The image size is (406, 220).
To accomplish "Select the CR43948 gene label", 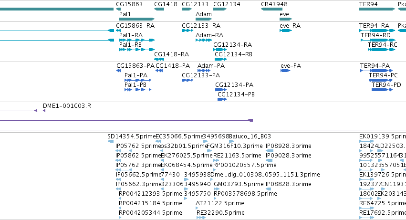I will pos(274,4).
